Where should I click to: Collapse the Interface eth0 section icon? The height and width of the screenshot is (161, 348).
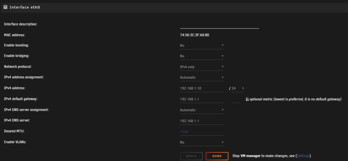coord(6,7)
